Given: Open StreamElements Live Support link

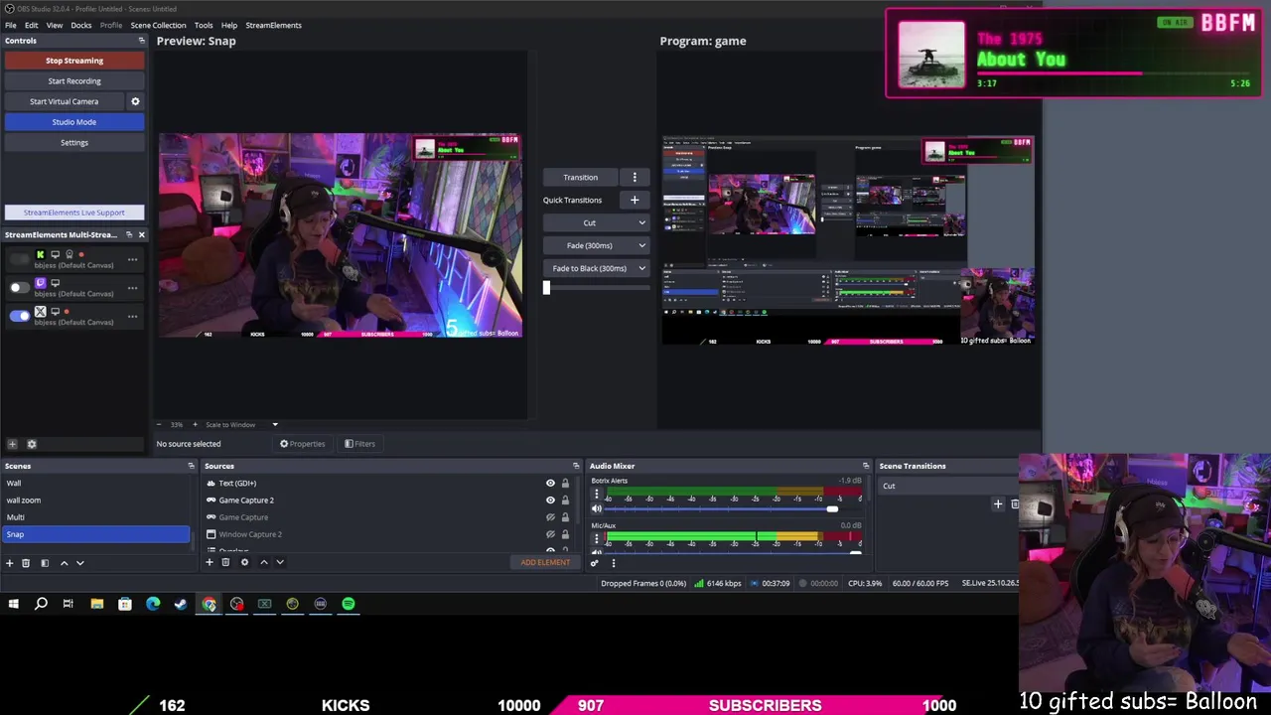Looking at the screenshot, I should [74, 213].
